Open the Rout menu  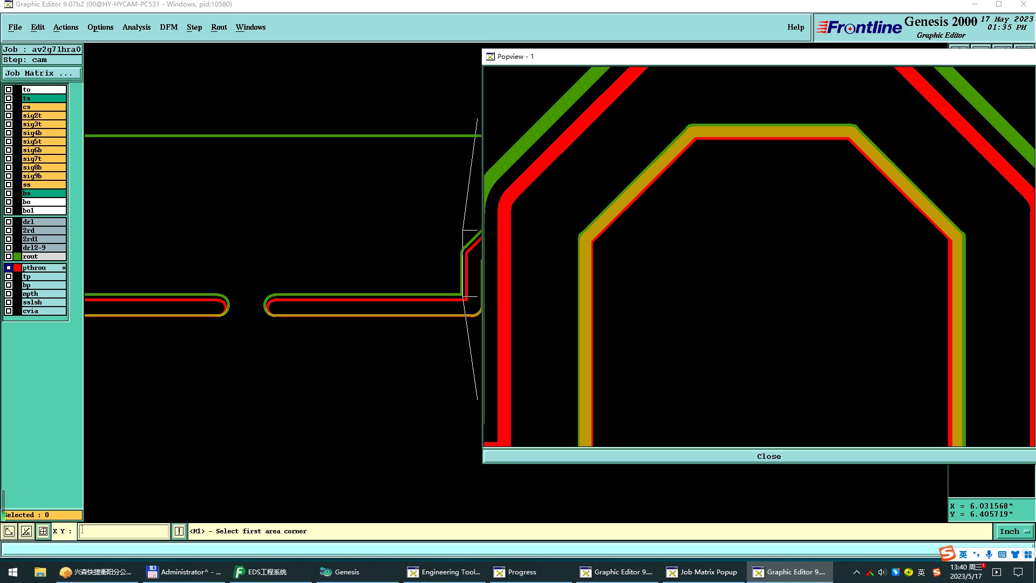pos(219,27)
